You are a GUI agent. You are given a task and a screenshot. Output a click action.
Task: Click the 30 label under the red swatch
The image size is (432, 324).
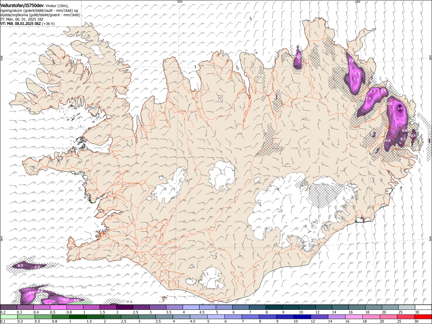point(417,321)
